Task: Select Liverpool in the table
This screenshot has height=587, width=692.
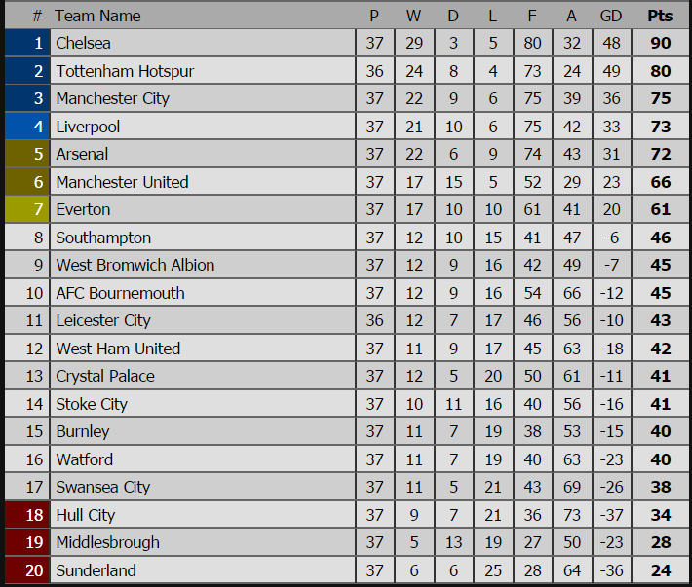Action: [88, 127]
